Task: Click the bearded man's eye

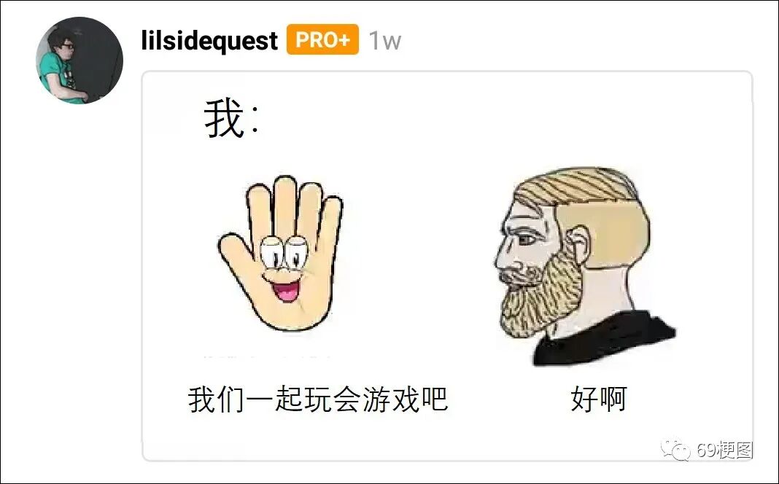Action: coord(527,239)
